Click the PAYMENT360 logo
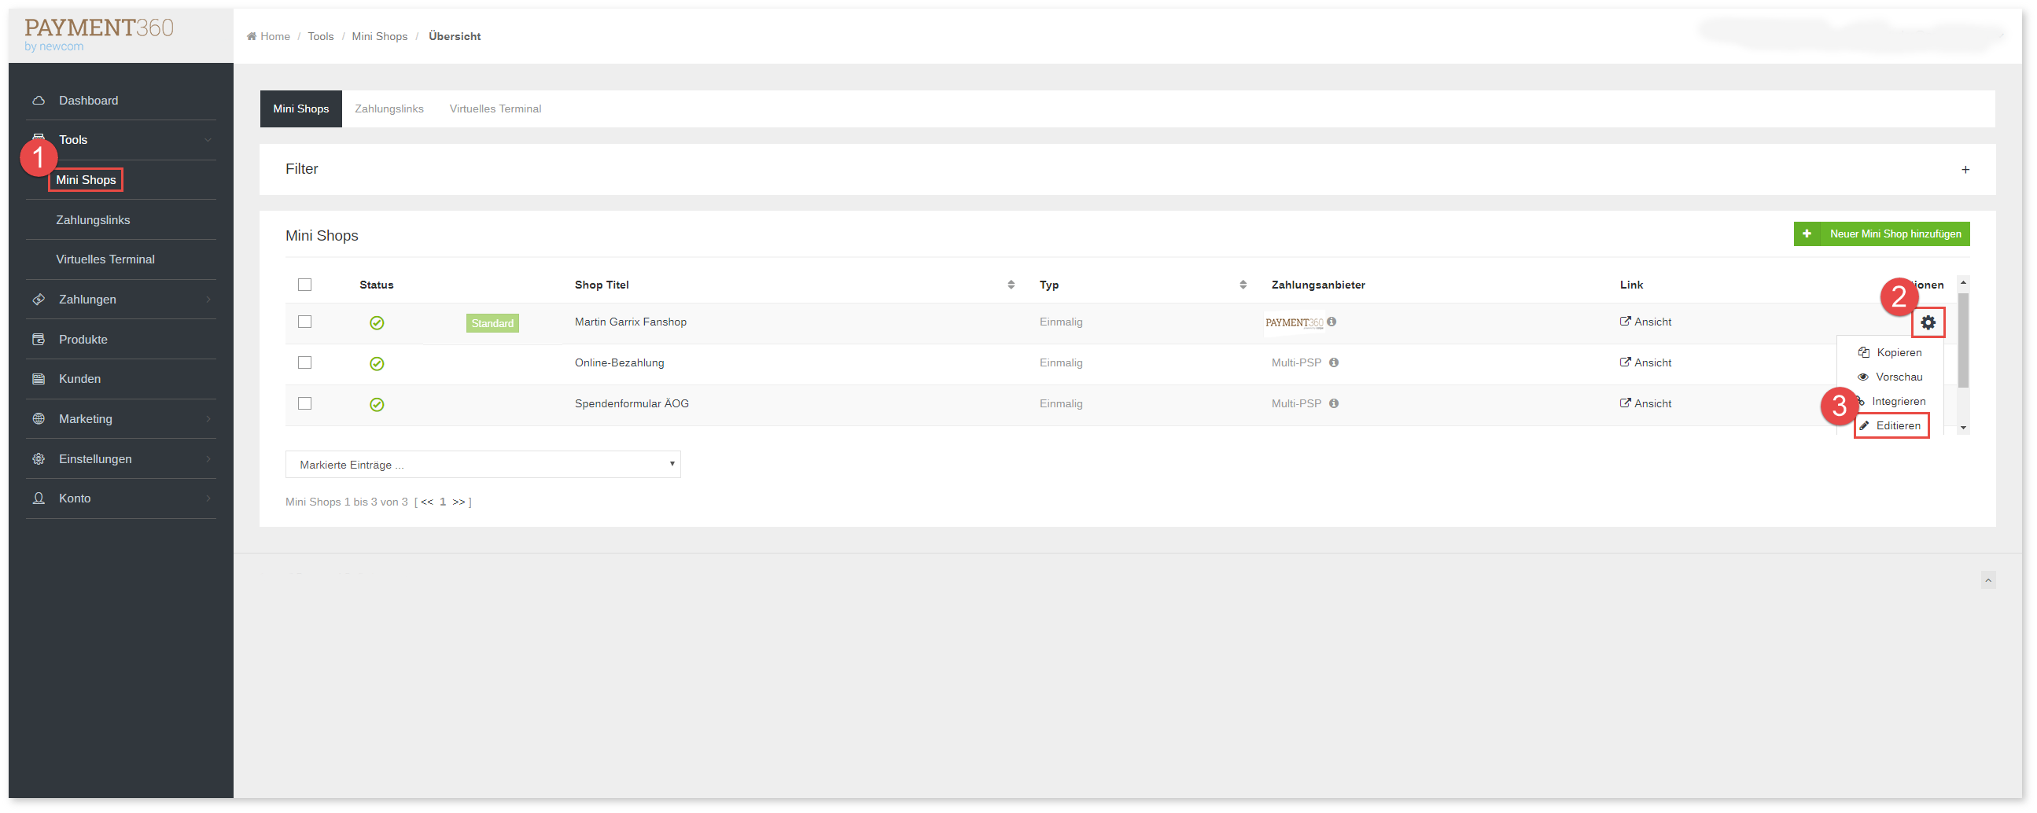Viewport: 2037px width, 813px height. click(x=98, y=34)
